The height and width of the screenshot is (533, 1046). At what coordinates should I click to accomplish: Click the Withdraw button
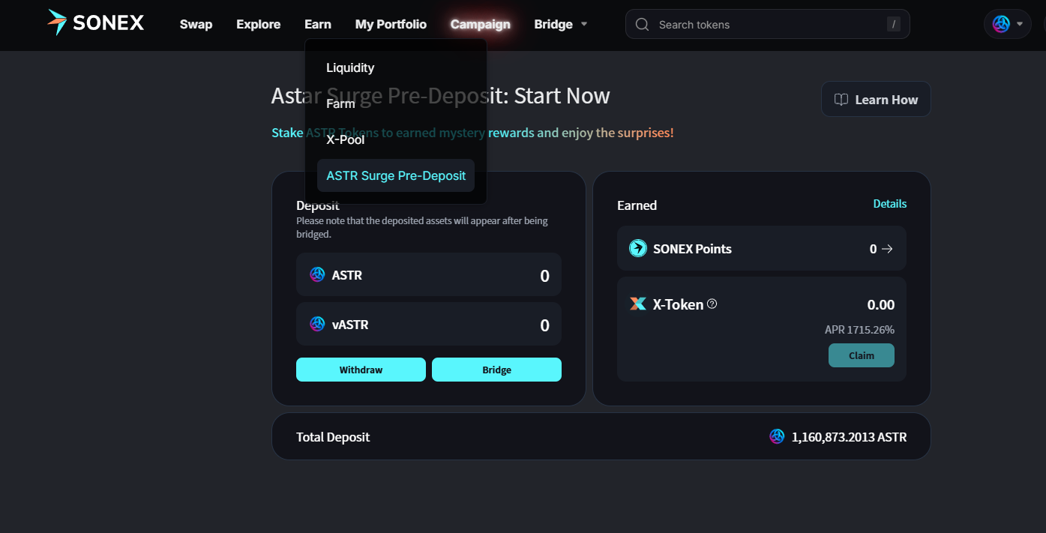coord(361,370)
